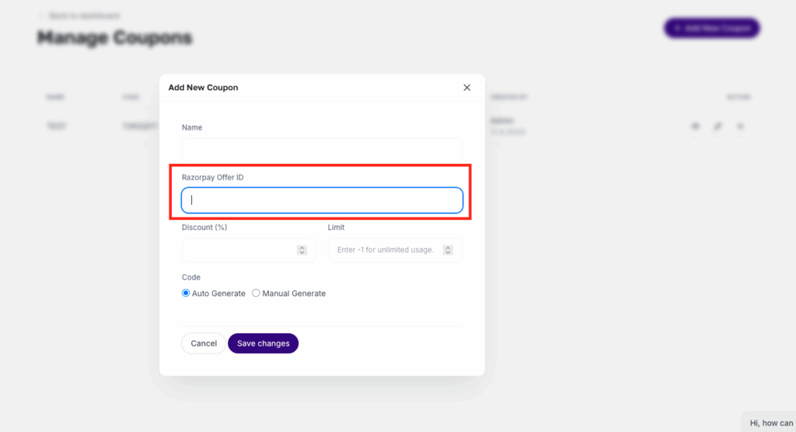
Task: Decrease the Discount (%) value with down arrow
Action: coord(302,253)
